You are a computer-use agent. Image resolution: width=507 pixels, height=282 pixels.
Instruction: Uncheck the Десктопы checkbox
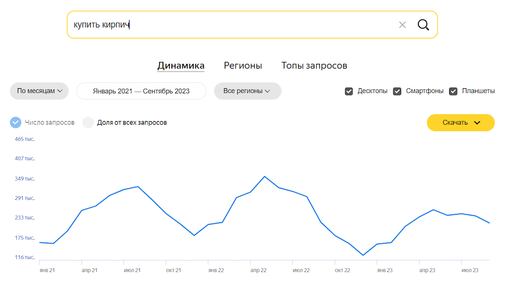349,91
